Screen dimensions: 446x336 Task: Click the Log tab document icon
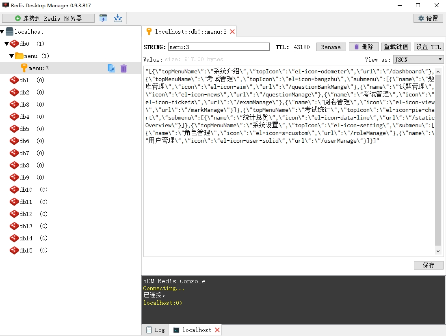coord(149,330)
